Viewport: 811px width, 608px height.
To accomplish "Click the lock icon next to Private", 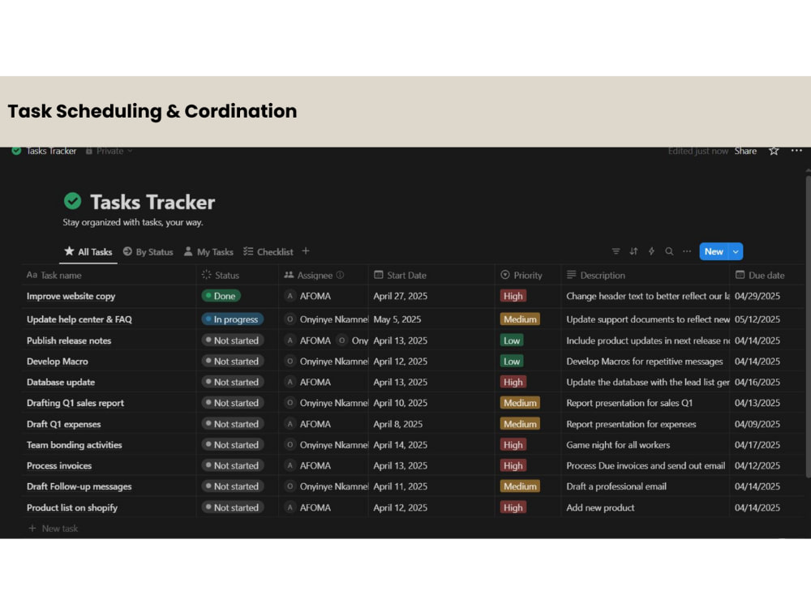I will coord(89,151).
